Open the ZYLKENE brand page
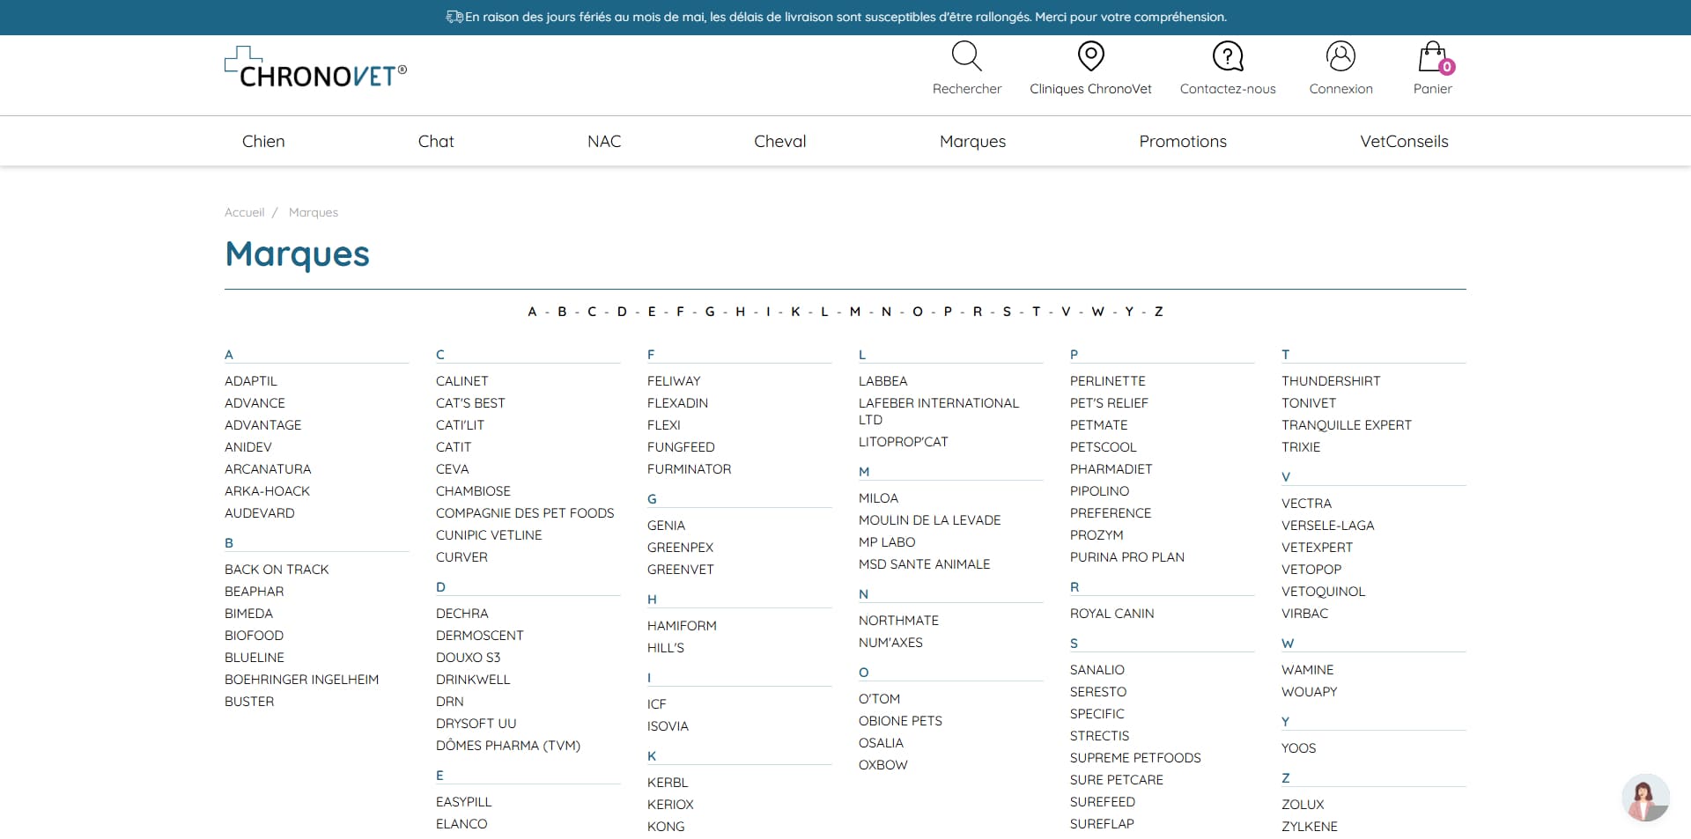This screenshot has height=839, width=1691. [x=1309, y=827]
